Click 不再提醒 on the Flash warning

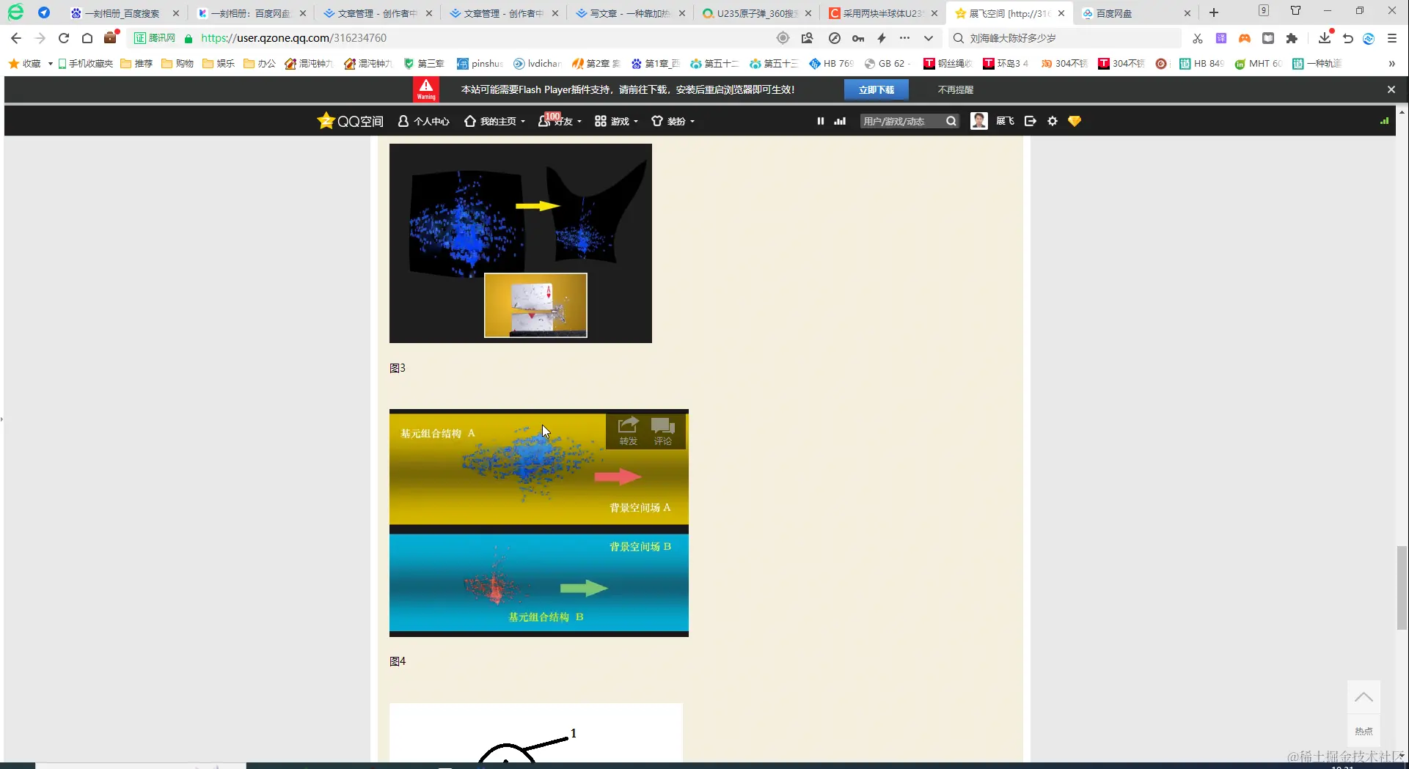(x=956, y=89)
